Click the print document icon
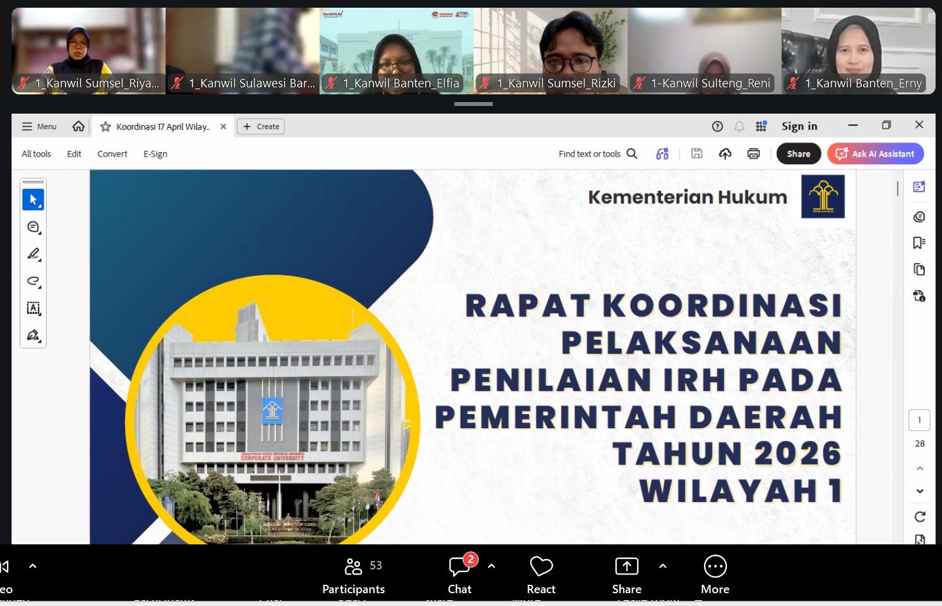The image size is (942, 606). coord(753,153)
